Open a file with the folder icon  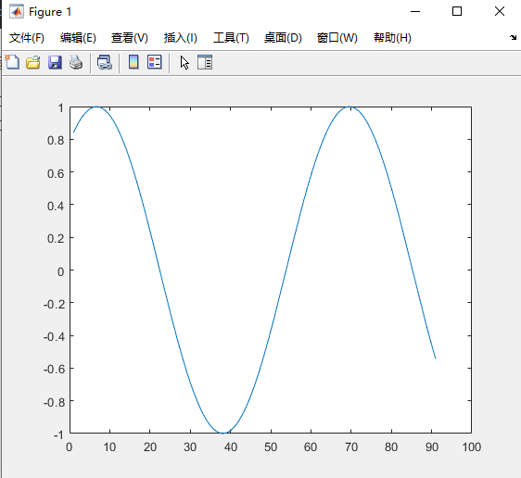(33, 62)
